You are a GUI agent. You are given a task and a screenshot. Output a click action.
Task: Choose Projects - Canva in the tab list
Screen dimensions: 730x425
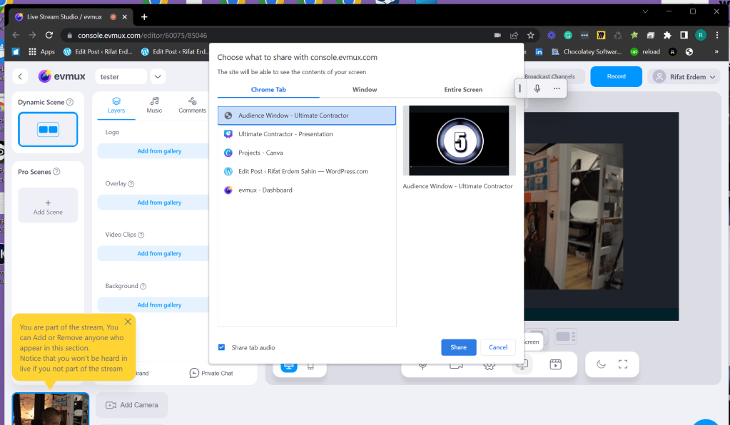pyautogui.click(x=307, y=153)
